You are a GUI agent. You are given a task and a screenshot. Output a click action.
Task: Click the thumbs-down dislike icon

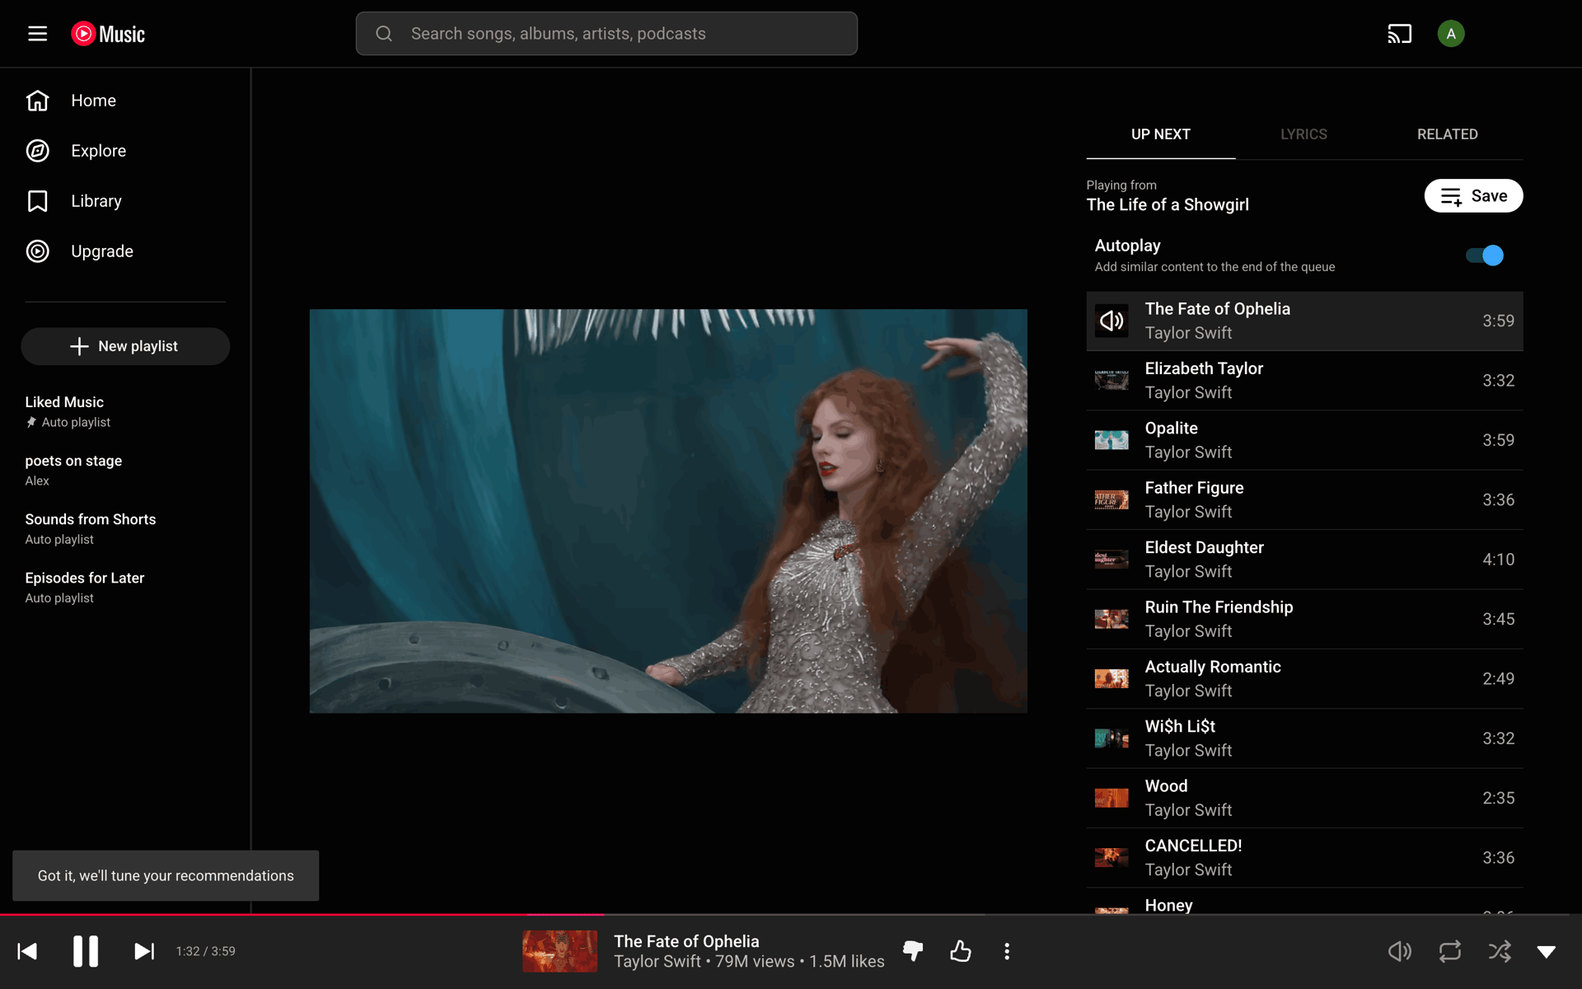[913, 951]
